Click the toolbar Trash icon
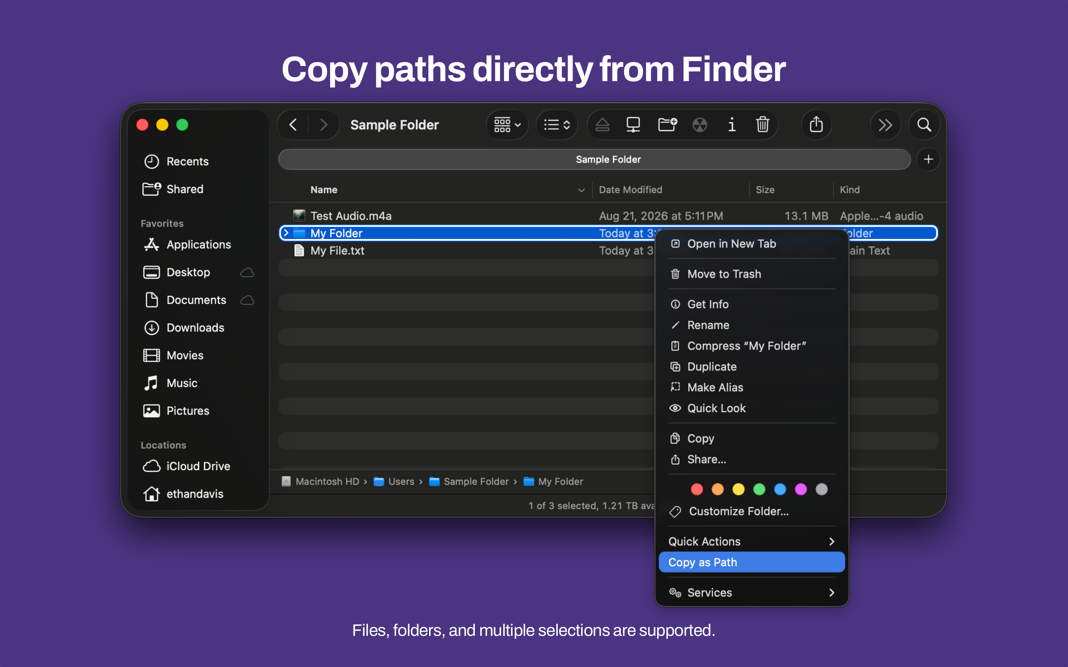The image size is (1068, 667). click(x=762, y=125)
